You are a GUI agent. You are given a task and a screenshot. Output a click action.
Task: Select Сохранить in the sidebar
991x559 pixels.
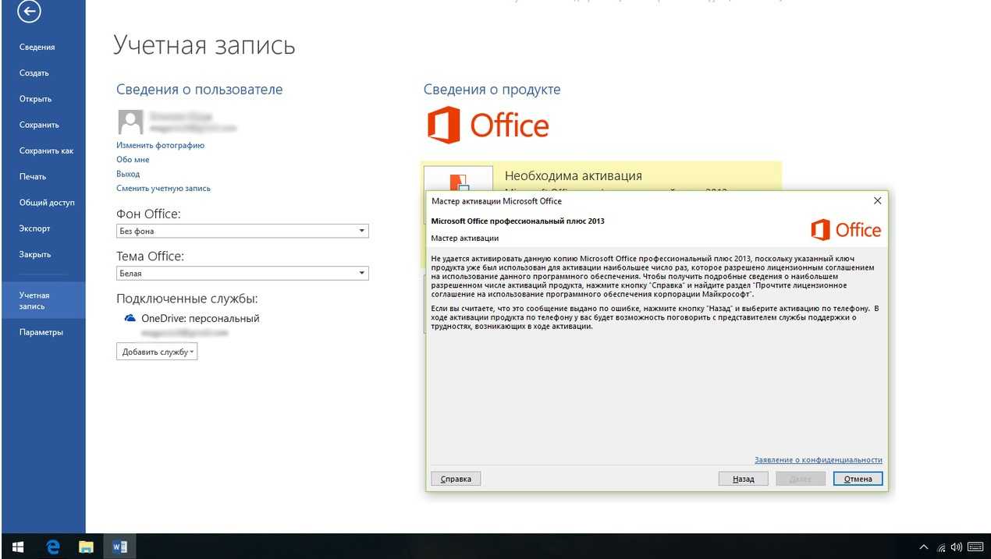pos(39,125)
